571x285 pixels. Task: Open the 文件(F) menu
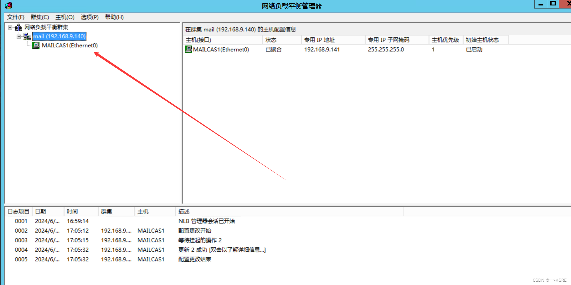(x=15, y=17)
